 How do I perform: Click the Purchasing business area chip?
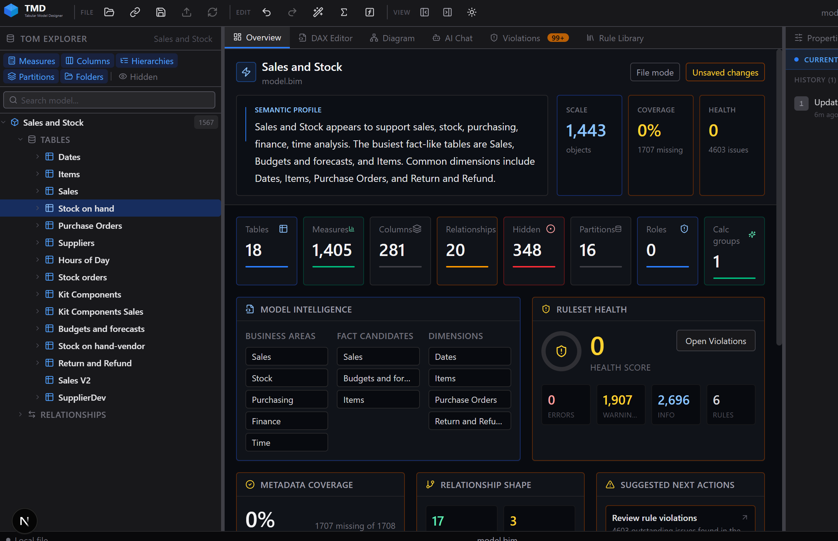[287, 400]
